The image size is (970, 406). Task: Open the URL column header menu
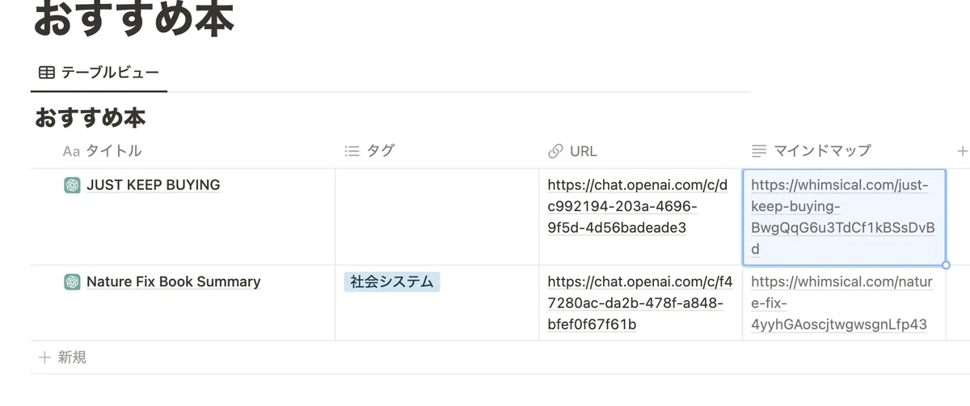(640, 151)
